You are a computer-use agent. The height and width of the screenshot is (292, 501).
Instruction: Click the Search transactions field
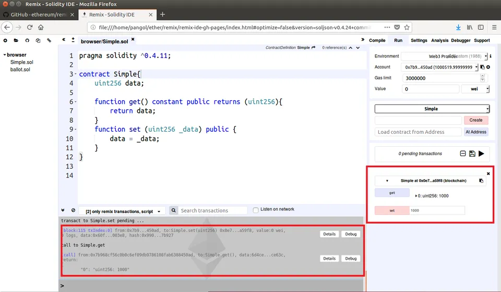[213, 211]
